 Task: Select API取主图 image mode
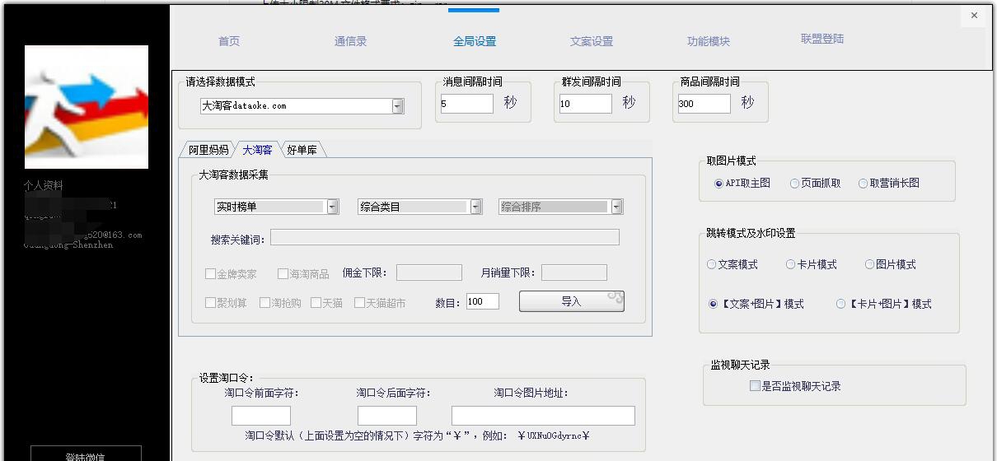[718, 184]
